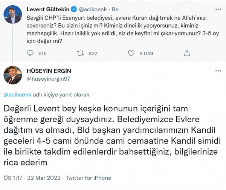View the 832 retweets count
Screen dimensions: 226x190
click(93, 54)
